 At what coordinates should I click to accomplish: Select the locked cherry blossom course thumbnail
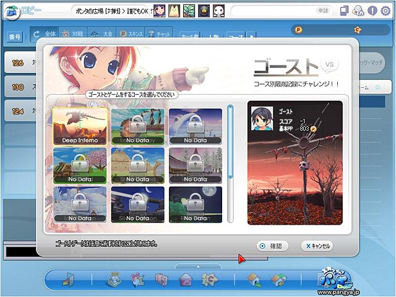coord(80,165)
